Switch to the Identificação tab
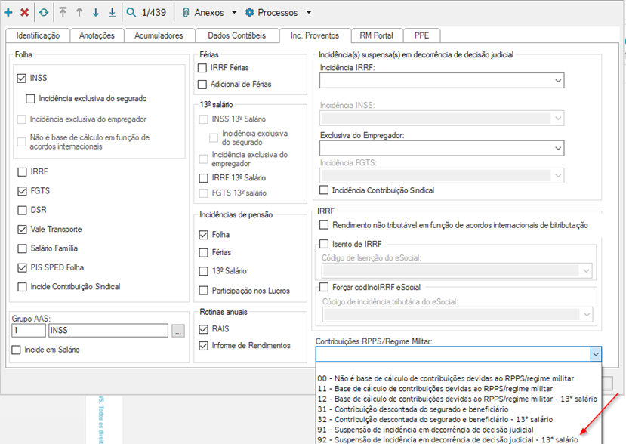 click(x=38, y=35)
